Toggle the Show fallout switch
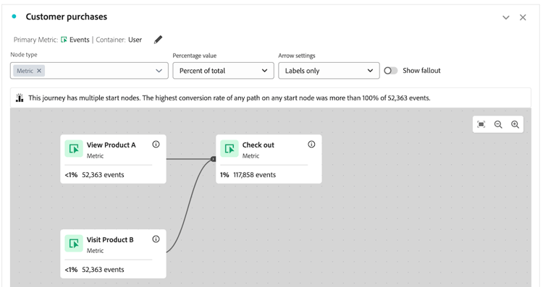The width and height of the screenshot is (543, 287). (391, 71)
